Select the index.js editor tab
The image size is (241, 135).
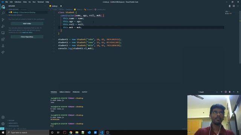(55, 6)
